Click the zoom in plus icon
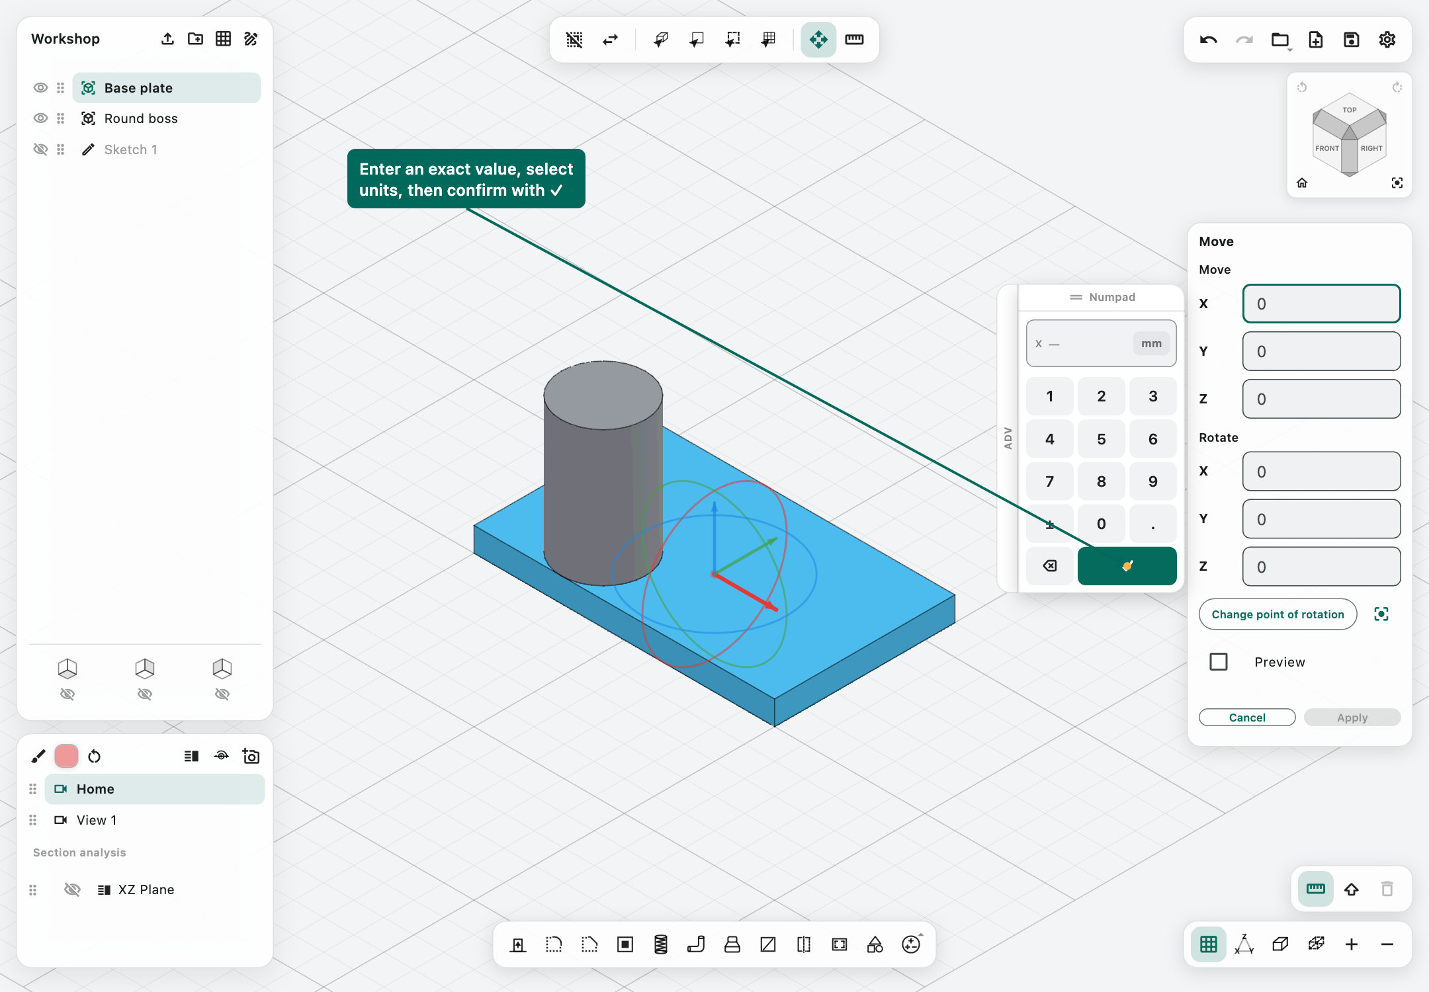 (x=1352, y=944)
